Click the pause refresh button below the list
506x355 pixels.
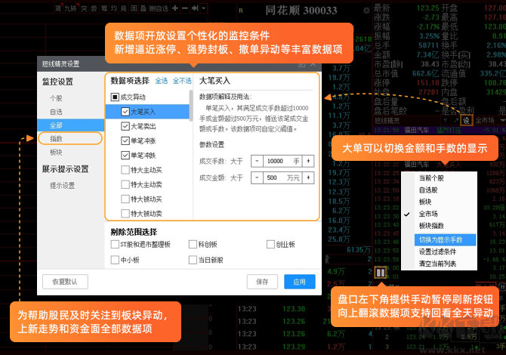(381, 273)
